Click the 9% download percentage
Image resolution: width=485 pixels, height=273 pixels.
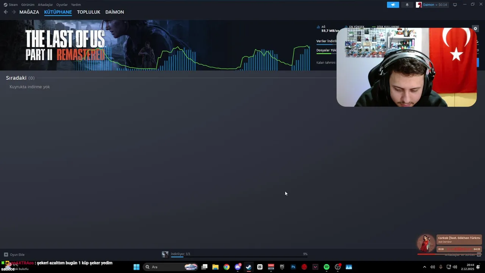305,254
